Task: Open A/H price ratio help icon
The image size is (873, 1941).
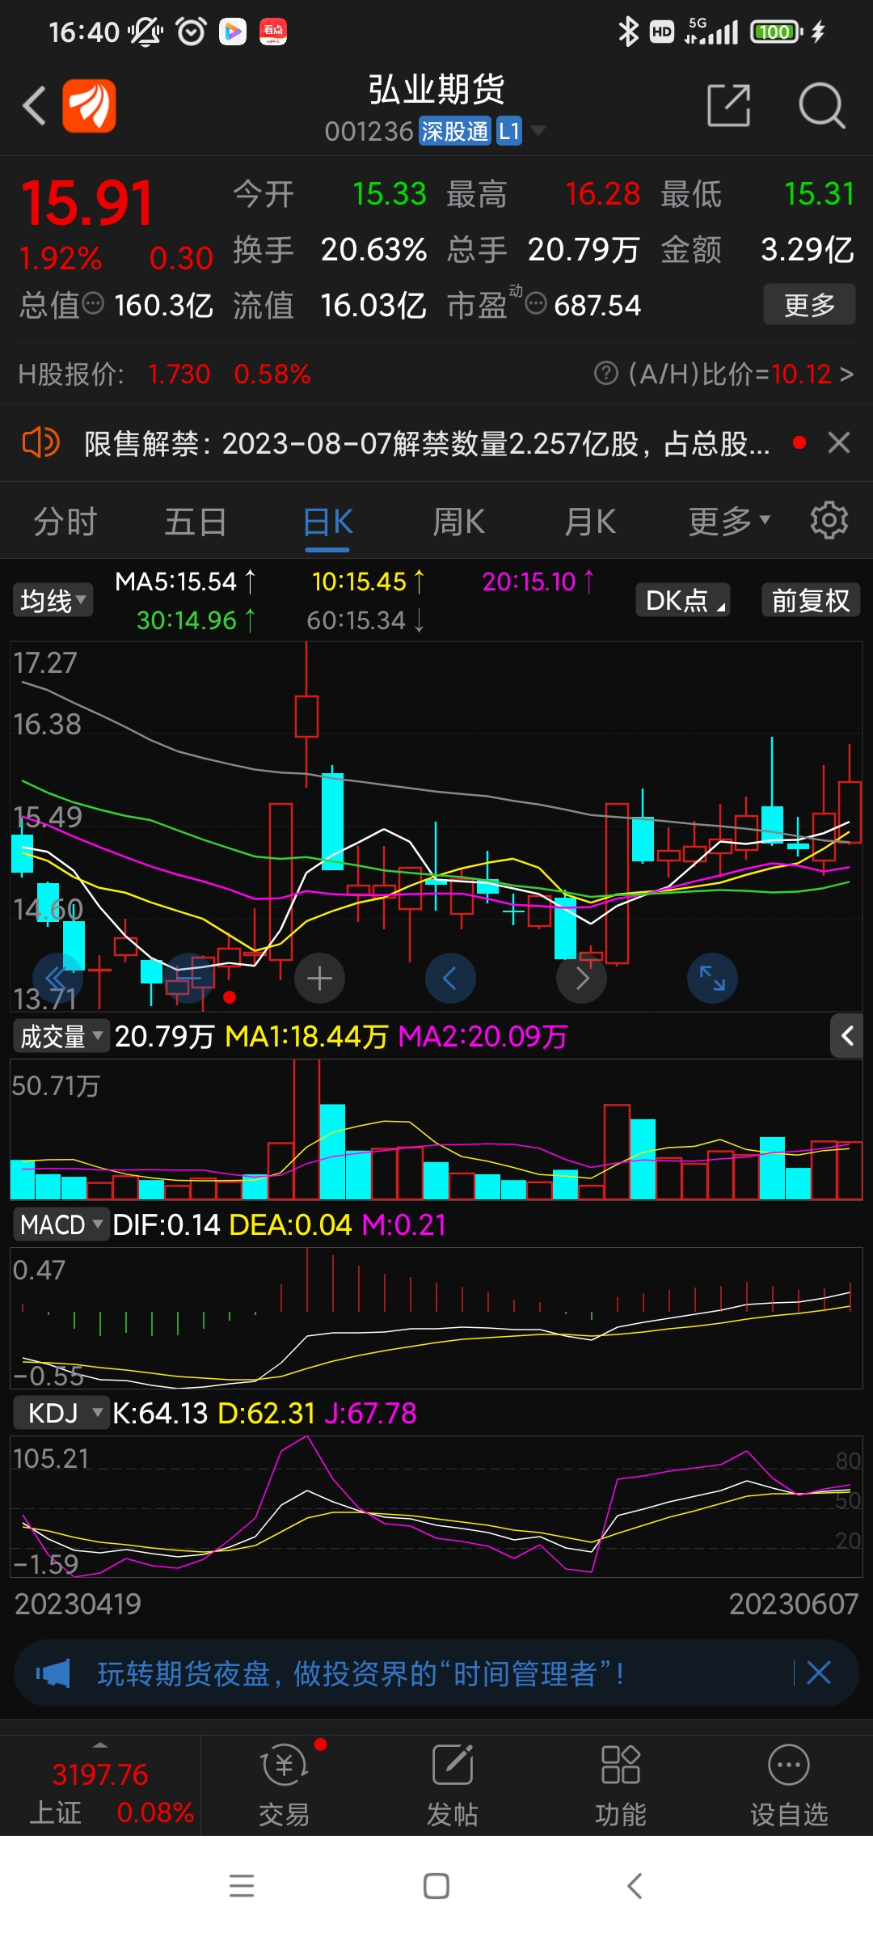Action: (605, 374)
